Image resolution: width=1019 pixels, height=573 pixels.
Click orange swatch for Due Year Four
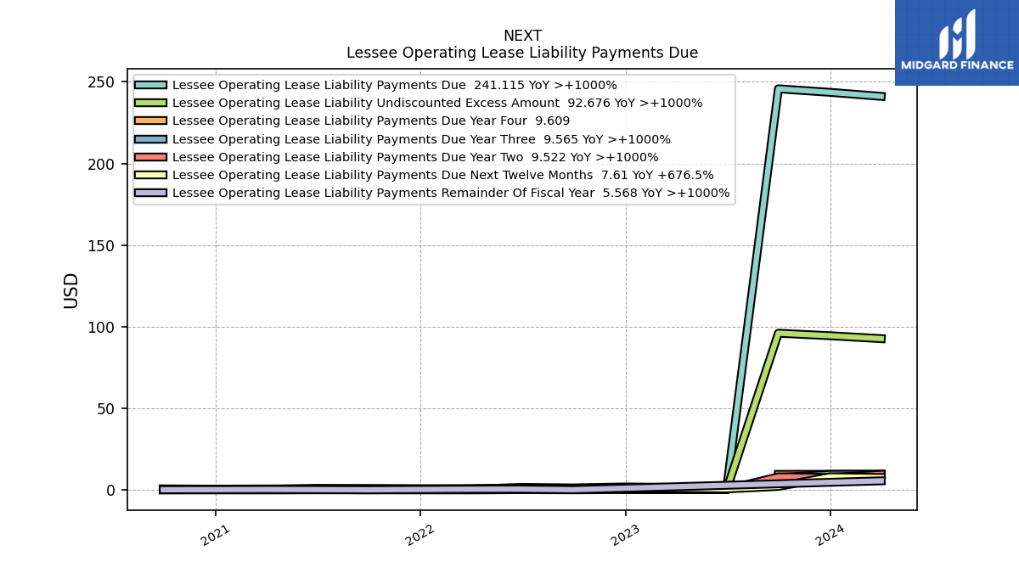(x=150, y=121)
